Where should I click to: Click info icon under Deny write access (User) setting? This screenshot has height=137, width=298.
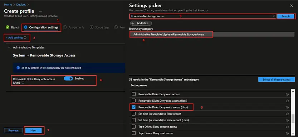pyautogui.click(x=23, y=83)
